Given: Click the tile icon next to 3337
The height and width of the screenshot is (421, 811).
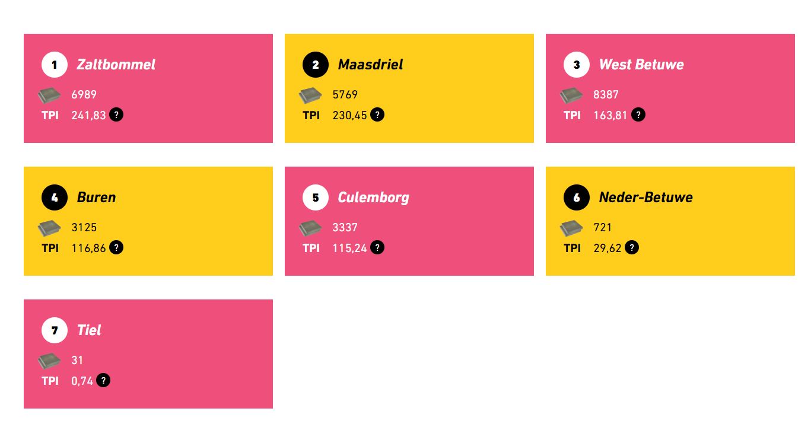Looking at the screenshot, I should click(x=310, y=228).
